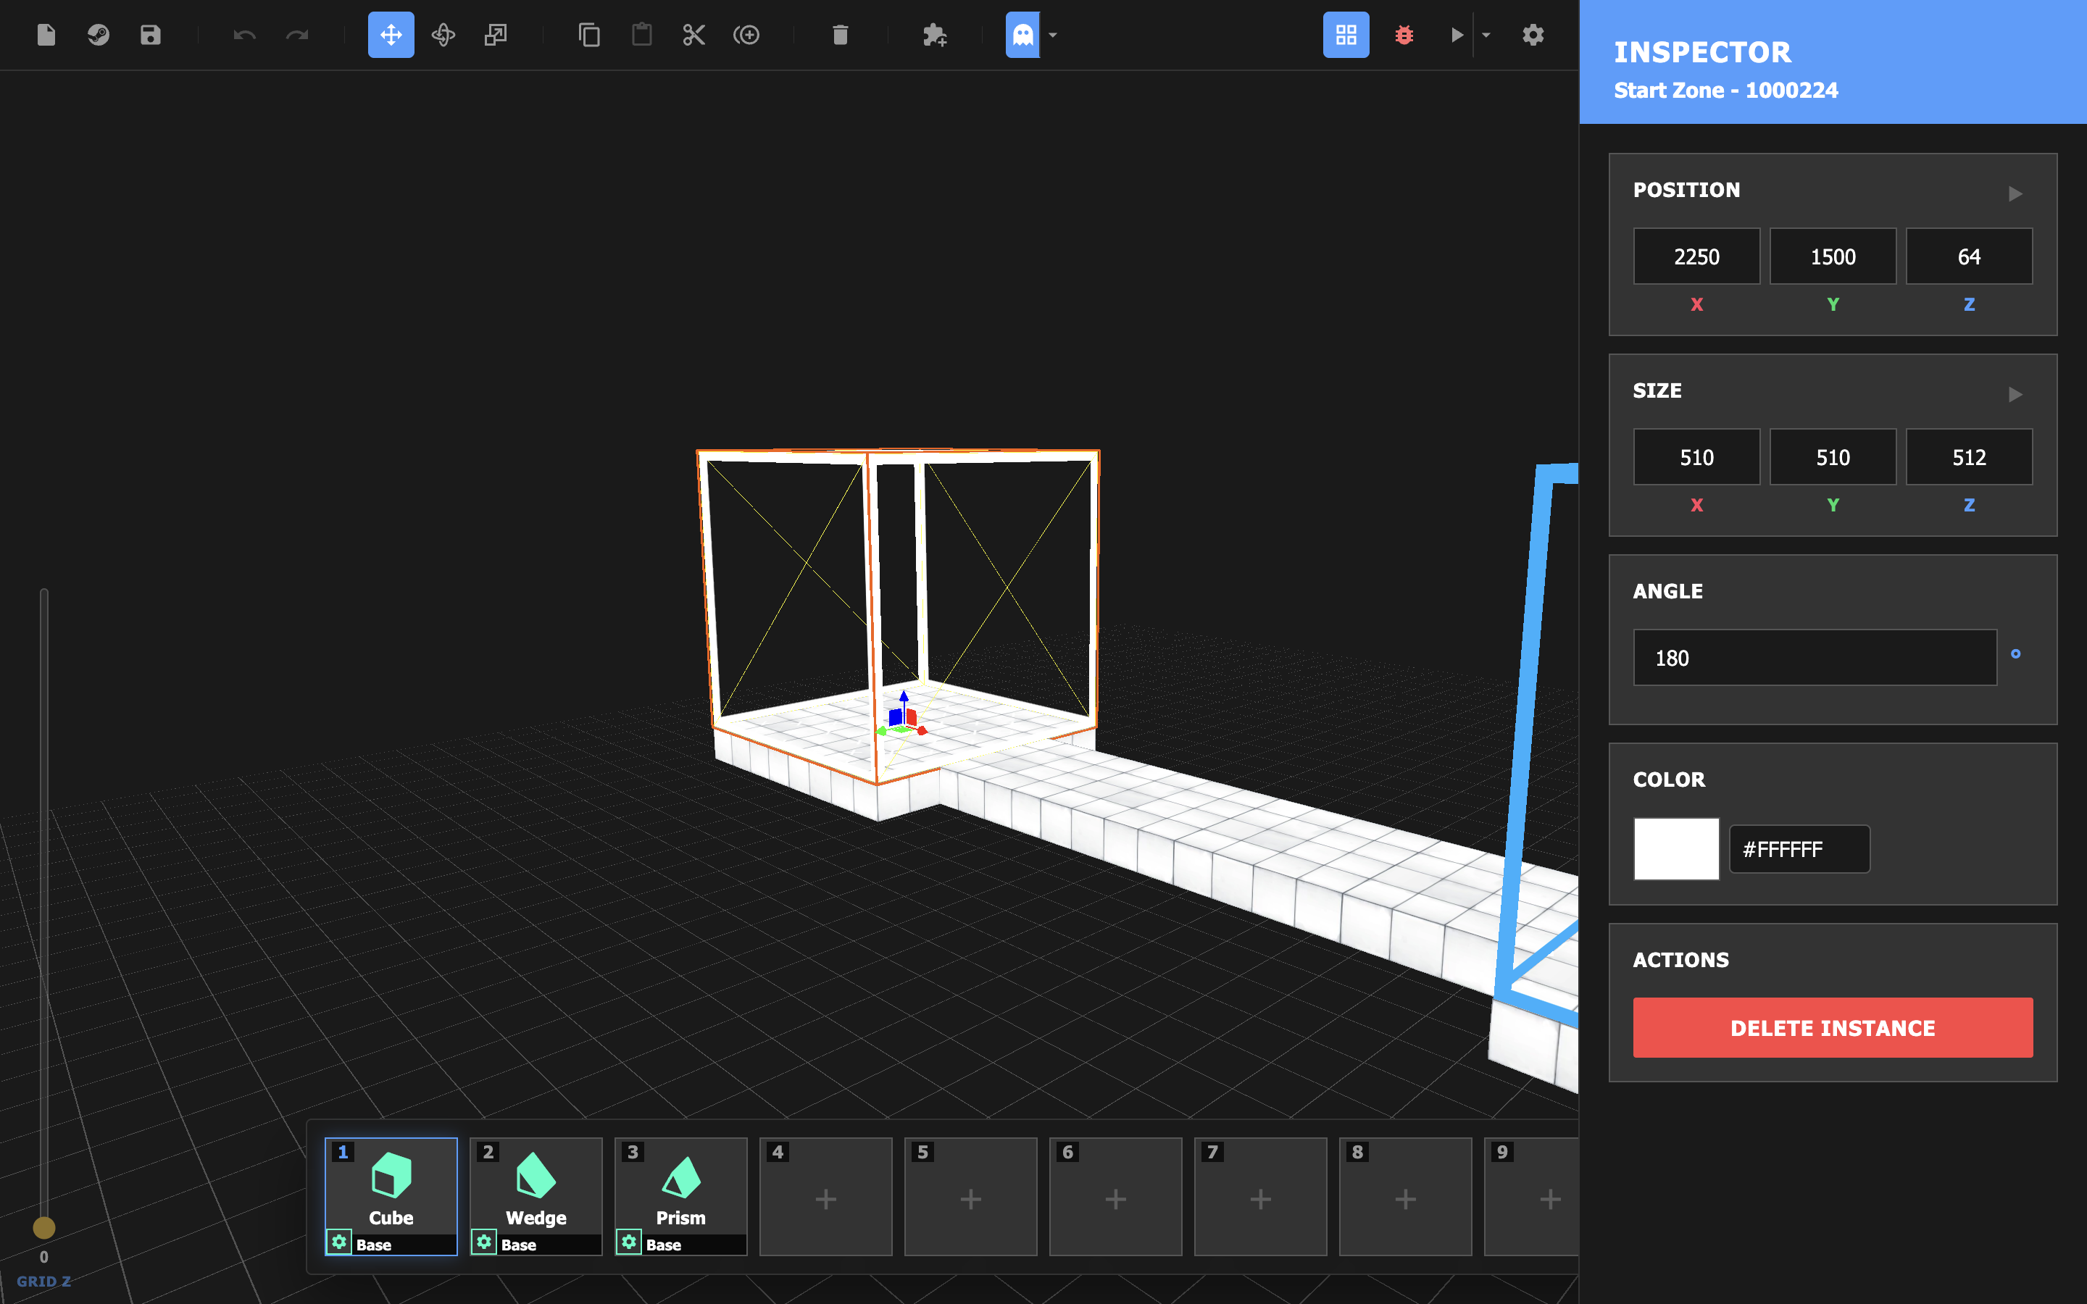Click the duplicate plus-circle icon
The image size is (2087, 1304).
tap(746, 35)
